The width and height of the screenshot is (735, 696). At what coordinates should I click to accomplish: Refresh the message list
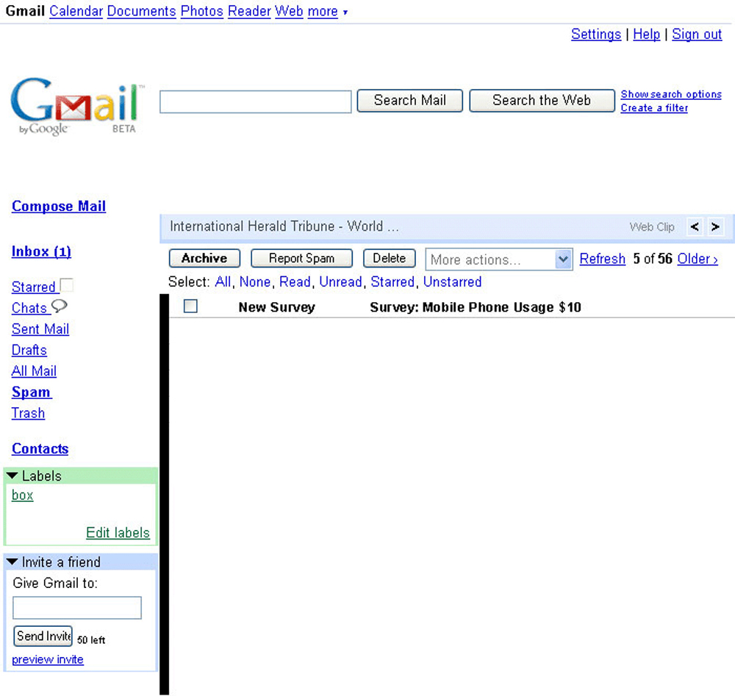[x=603, y=259]
